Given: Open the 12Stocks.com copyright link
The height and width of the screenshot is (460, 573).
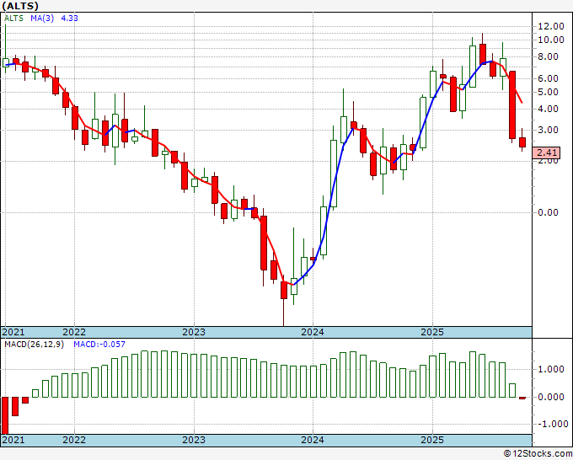Looking at the screenshot, I should 538,454.
